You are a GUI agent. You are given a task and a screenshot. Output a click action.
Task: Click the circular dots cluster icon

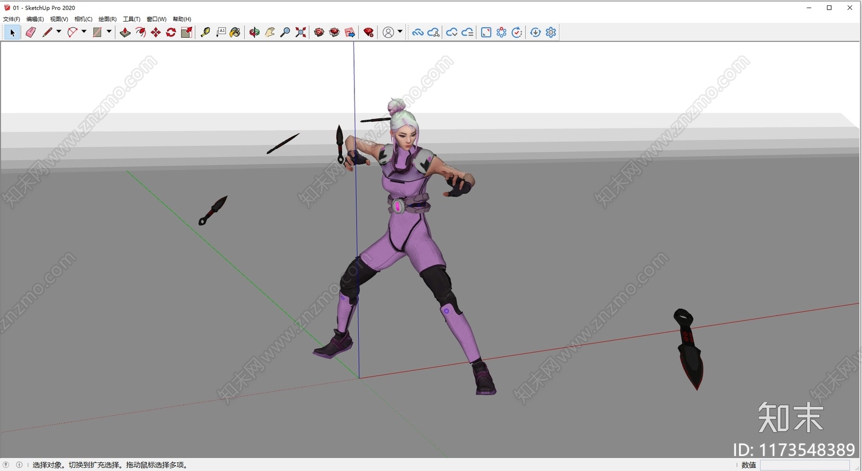tap(502, 32)
